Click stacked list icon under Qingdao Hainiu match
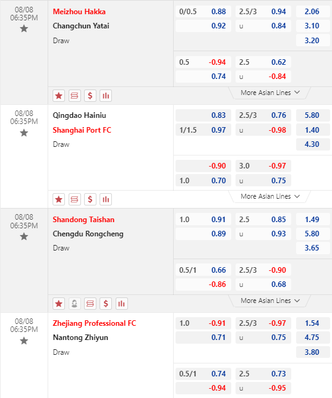This screenshot has width=332, height=398. coord(74,199)
